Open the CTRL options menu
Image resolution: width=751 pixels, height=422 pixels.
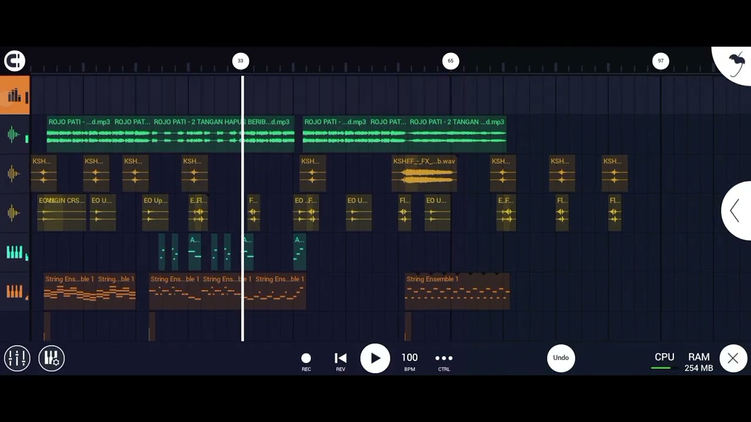click(444, 361)
